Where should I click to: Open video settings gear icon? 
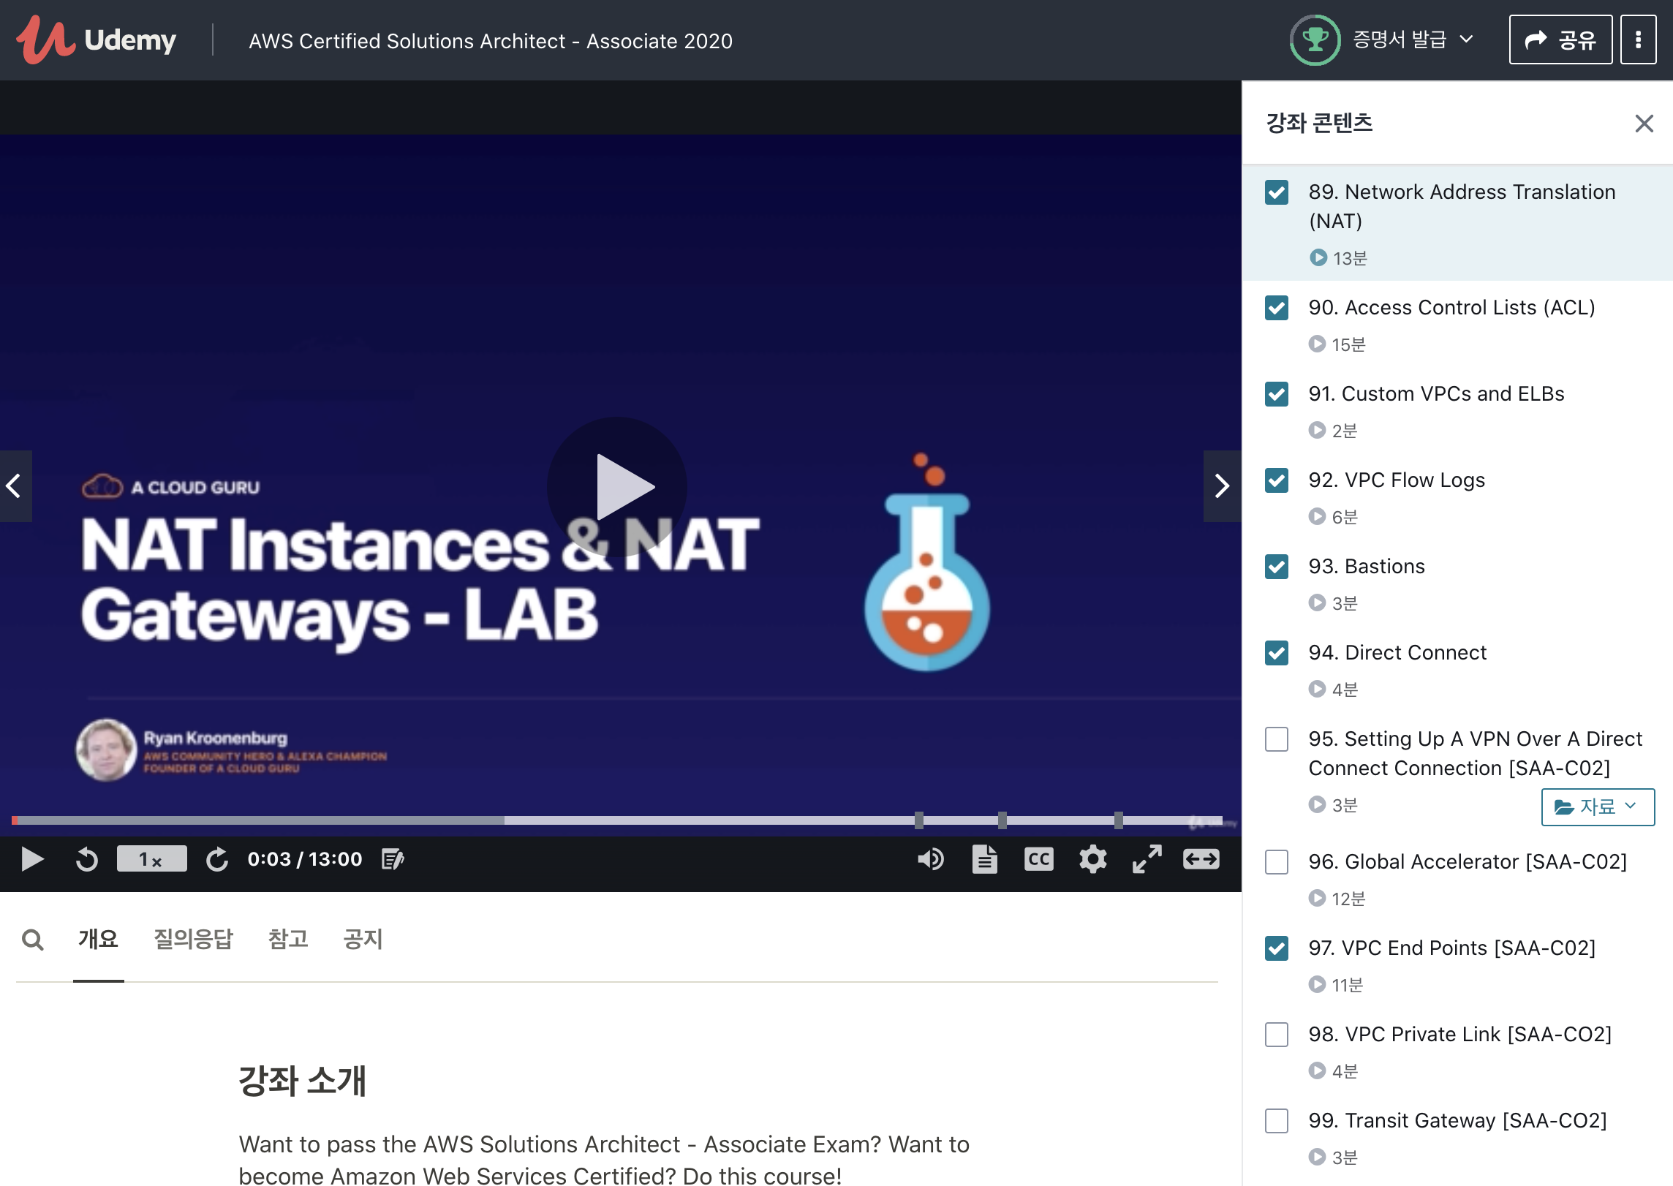(1092, 859)
